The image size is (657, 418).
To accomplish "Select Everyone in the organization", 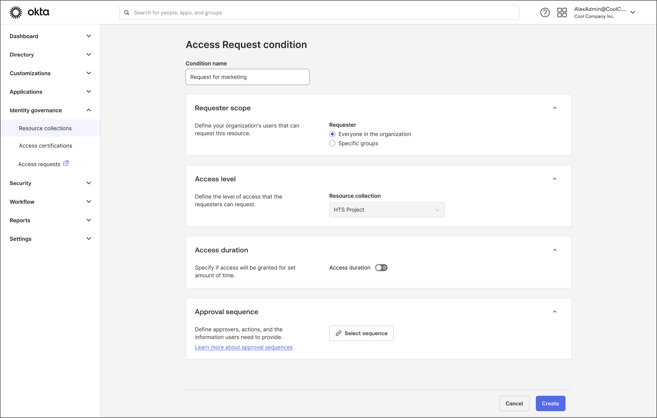I will click(x=332, y=134).
